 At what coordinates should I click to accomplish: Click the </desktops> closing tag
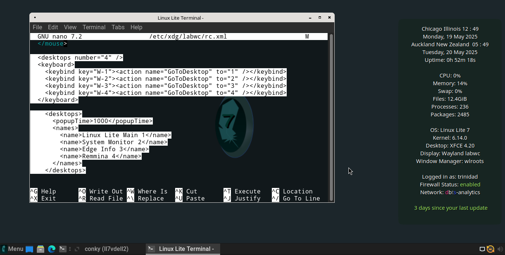[x=65, y=170]
